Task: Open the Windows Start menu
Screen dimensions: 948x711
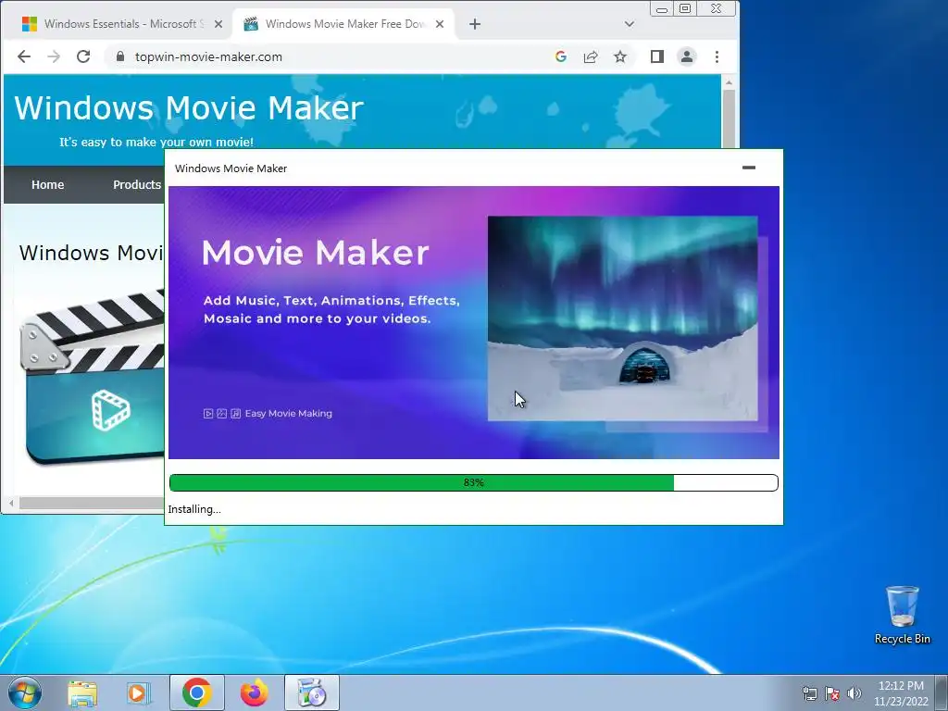Action: [25, 692]
